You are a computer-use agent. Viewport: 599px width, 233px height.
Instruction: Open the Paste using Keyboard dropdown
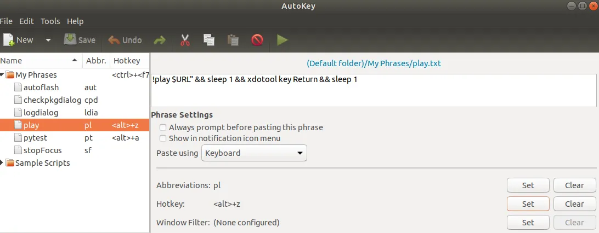[x=254, y=153]
